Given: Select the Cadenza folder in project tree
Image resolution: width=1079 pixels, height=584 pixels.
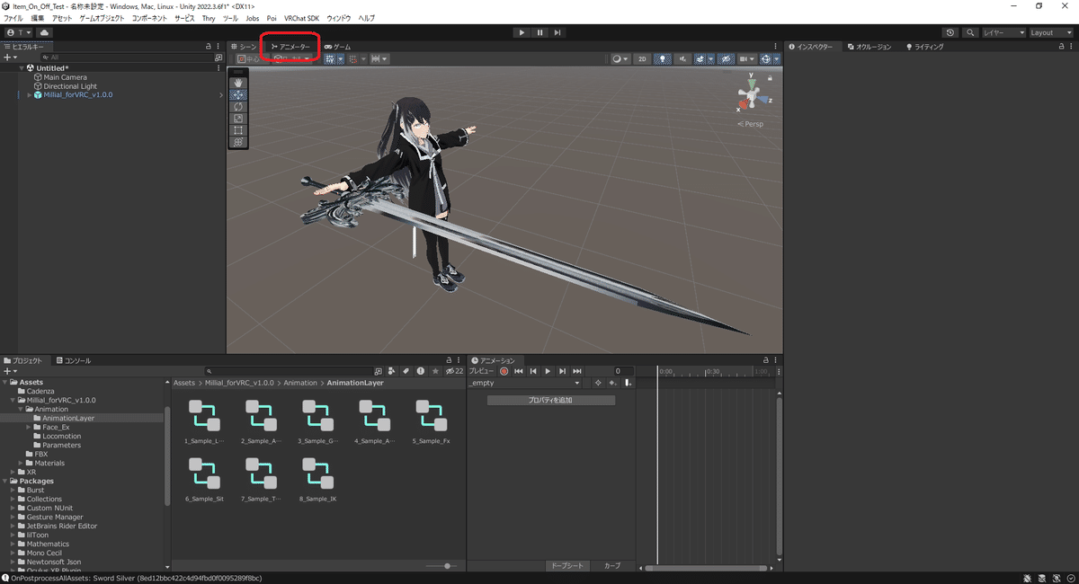Looking at the screenshot, I should (40, 392).
